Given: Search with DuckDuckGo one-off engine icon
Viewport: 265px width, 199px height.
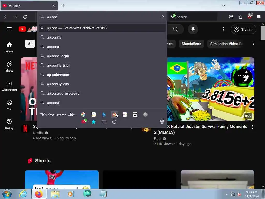Looking at the screenshot, I should tap(114, 115).
